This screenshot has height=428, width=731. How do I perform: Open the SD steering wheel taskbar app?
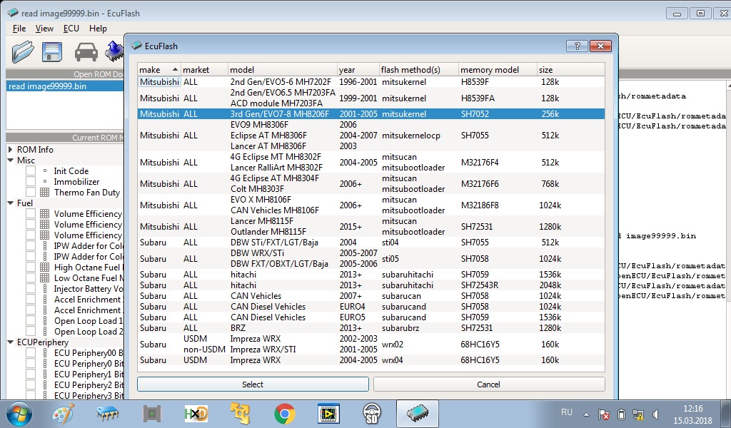372,414
